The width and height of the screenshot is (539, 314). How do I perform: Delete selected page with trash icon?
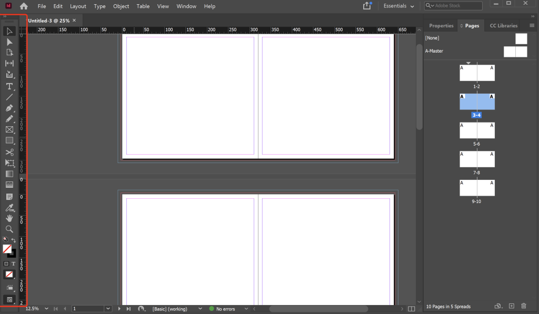click(524, 306)
